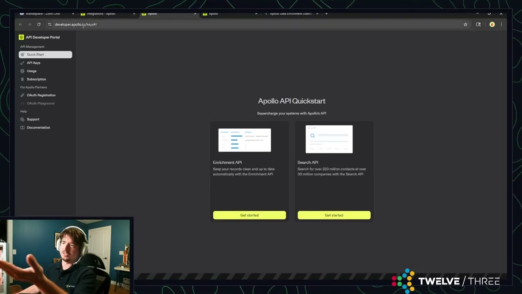Click the Apollo API Quickstart heading

(x=292, y=101)
